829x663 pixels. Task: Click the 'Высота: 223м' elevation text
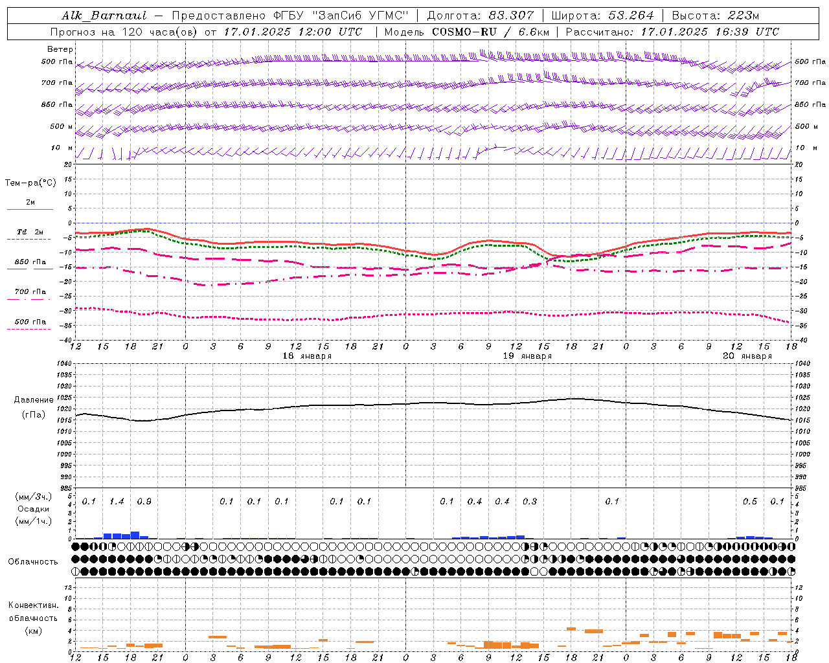coord(716,16)
